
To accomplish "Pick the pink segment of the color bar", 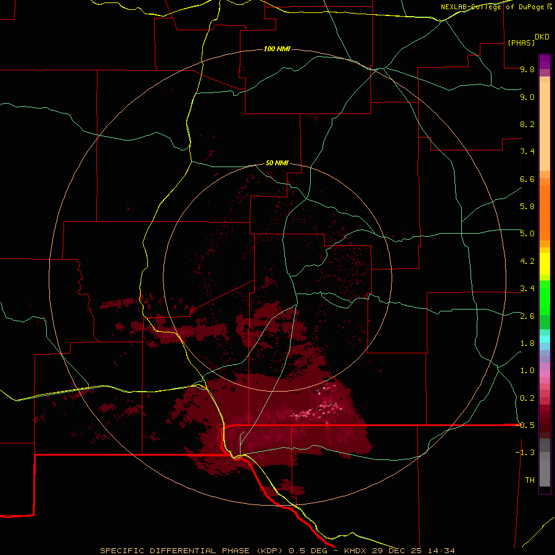I will (545, 374).
